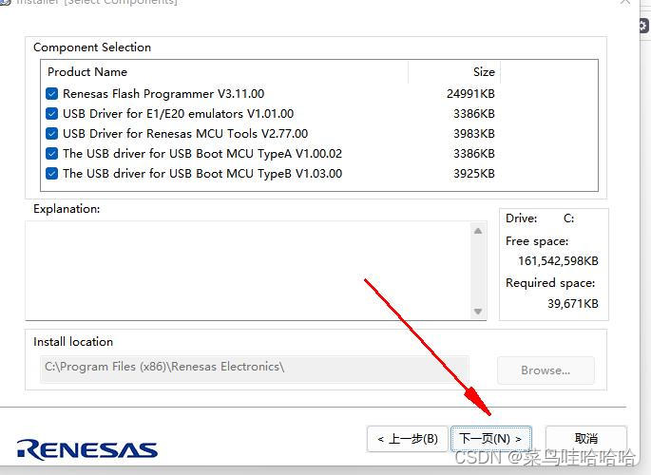This screenshot has height=475, width=651.
Task: Click the Drive C: label
Action: (x=540, y=218)
